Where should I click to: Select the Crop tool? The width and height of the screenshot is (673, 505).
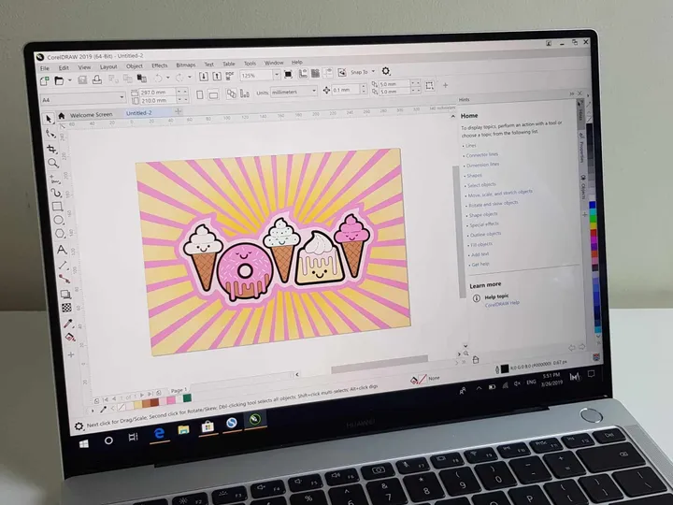click(x=53, y=149)
